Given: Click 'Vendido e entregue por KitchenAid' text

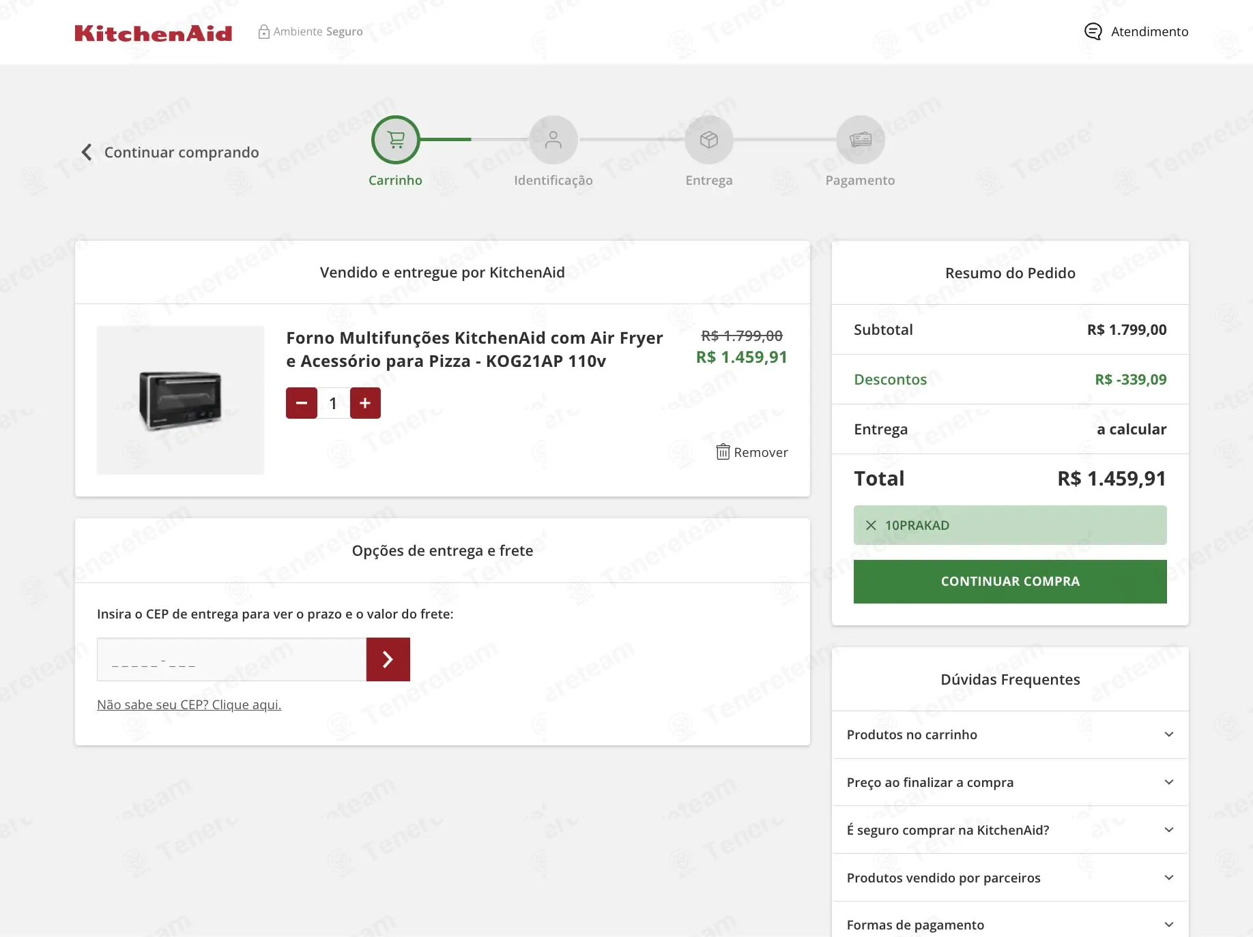Looking at the screenshot, I should pyautogui.click(x=442, y=272).
